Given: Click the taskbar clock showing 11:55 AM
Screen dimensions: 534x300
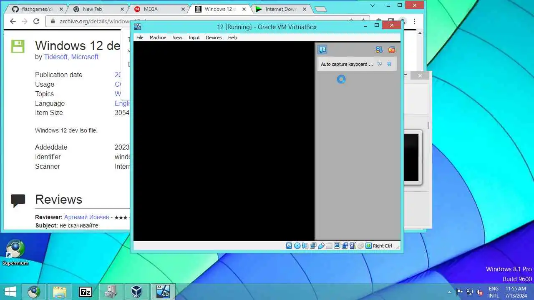Looking at the screenshot, I should coord(516,292).
